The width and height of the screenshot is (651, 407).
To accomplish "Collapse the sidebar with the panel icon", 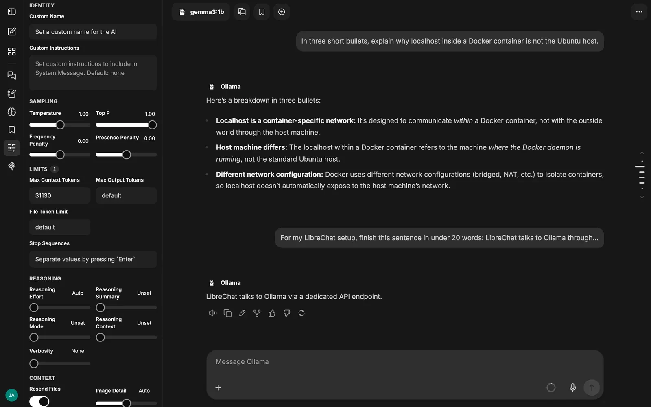I will [12, 12].
